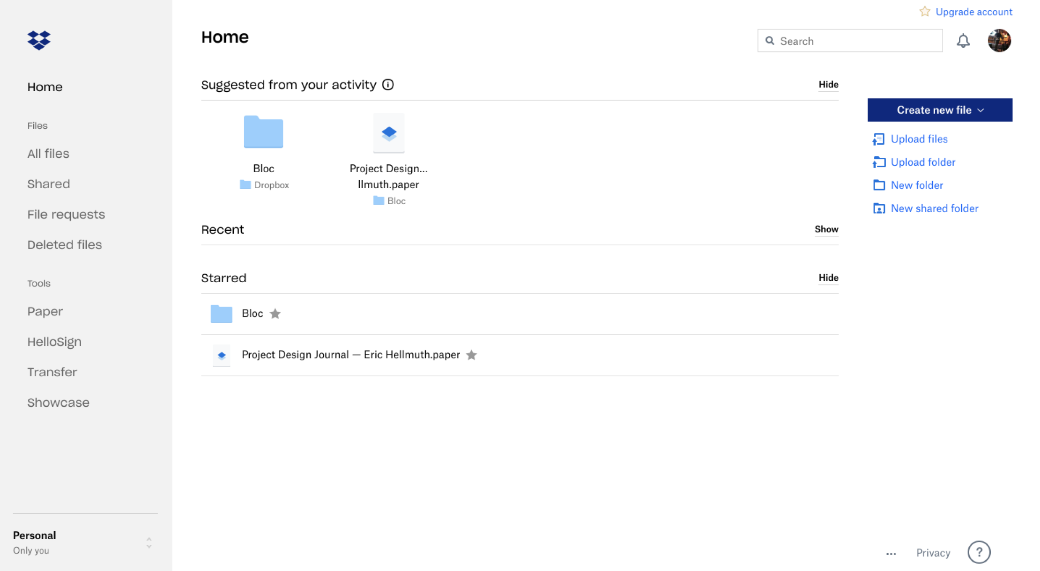
Task: Open Project Design Journal — Eric Hellmuth.paper
Action: (351, 355)
